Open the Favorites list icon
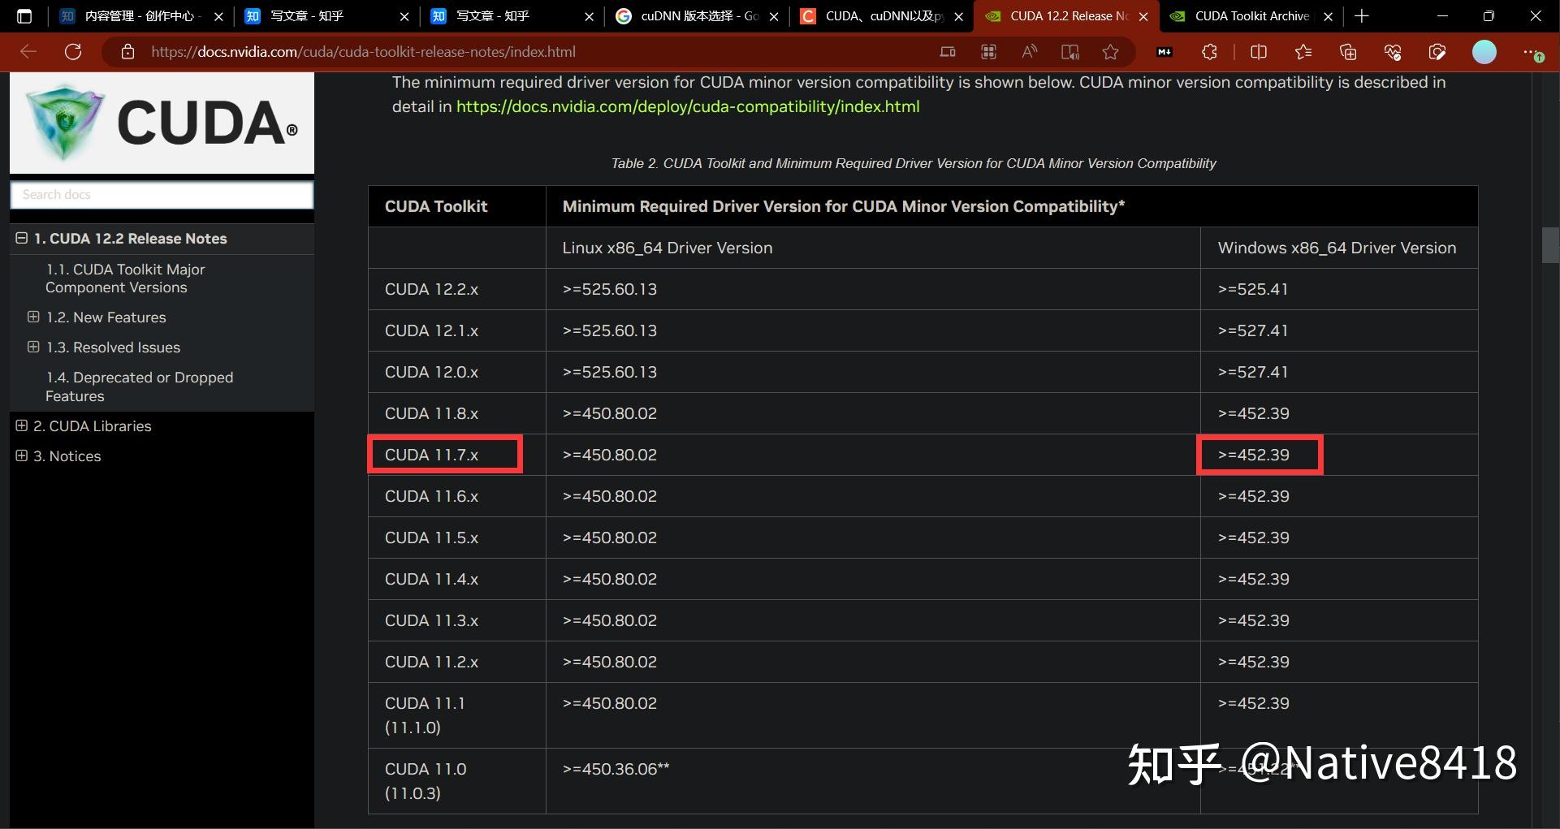Image resolution: width=1560 pixels, height=829 pixels. (1303, 51)
